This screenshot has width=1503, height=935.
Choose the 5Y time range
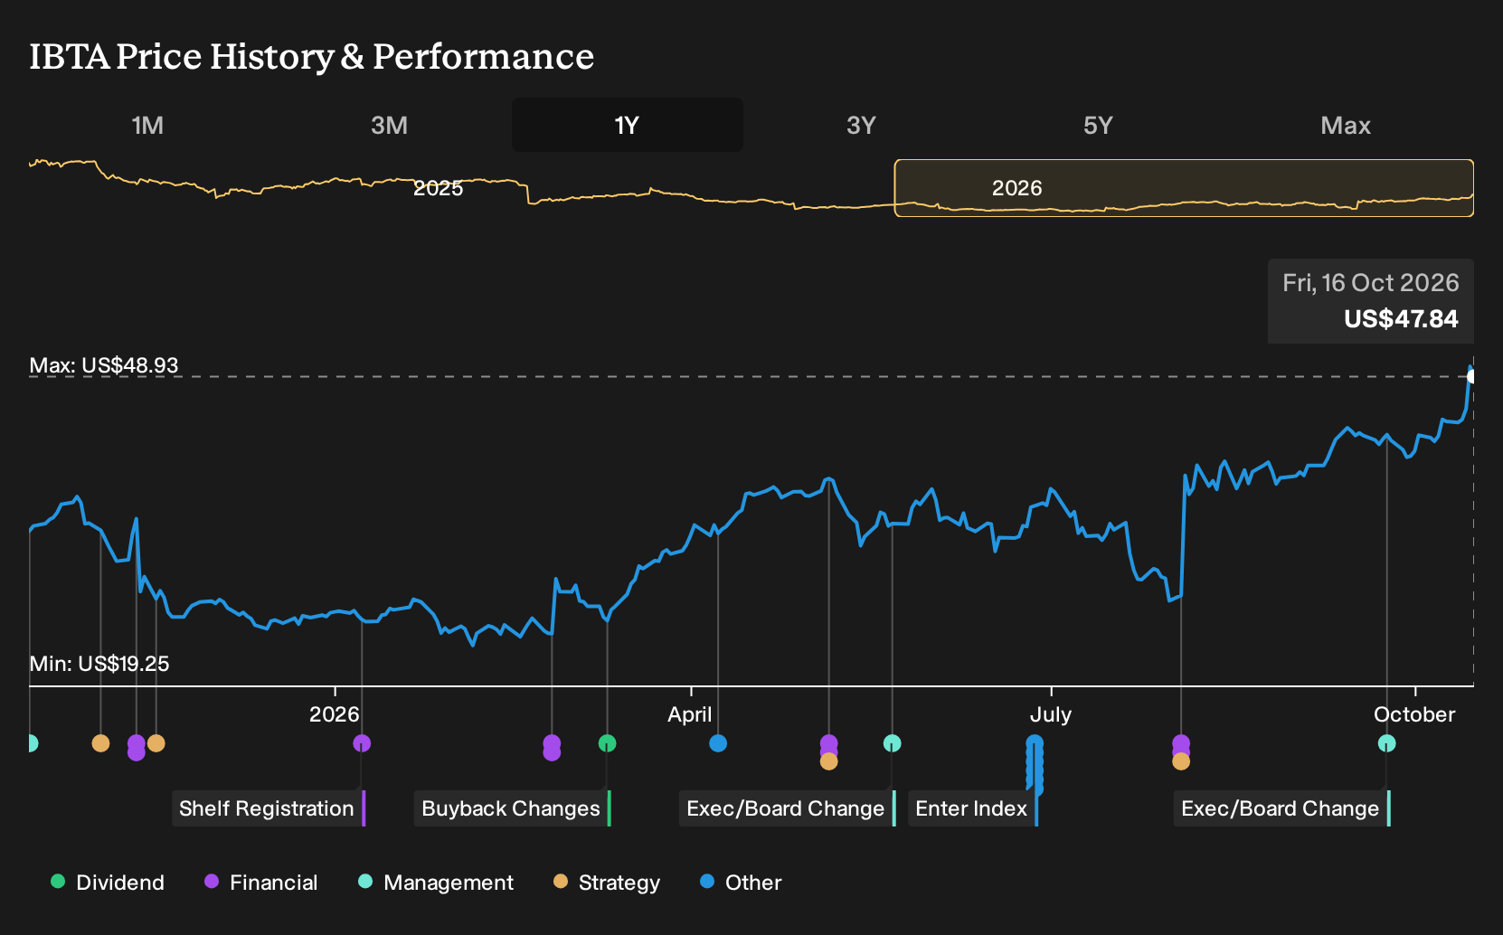click(x=1098, y=125)
